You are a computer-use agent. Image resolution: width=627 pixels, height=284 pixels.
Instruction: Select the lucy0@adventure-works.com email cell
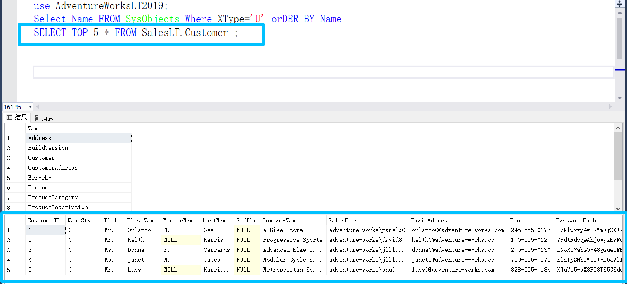coord(458,270)
